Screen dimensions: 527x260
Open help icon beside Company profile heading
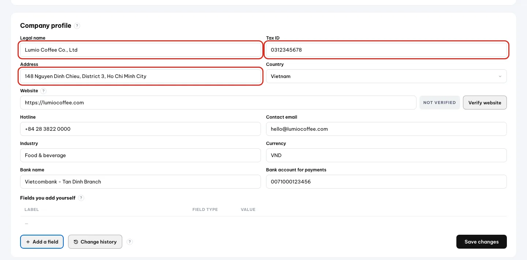(x=77, y=26)
